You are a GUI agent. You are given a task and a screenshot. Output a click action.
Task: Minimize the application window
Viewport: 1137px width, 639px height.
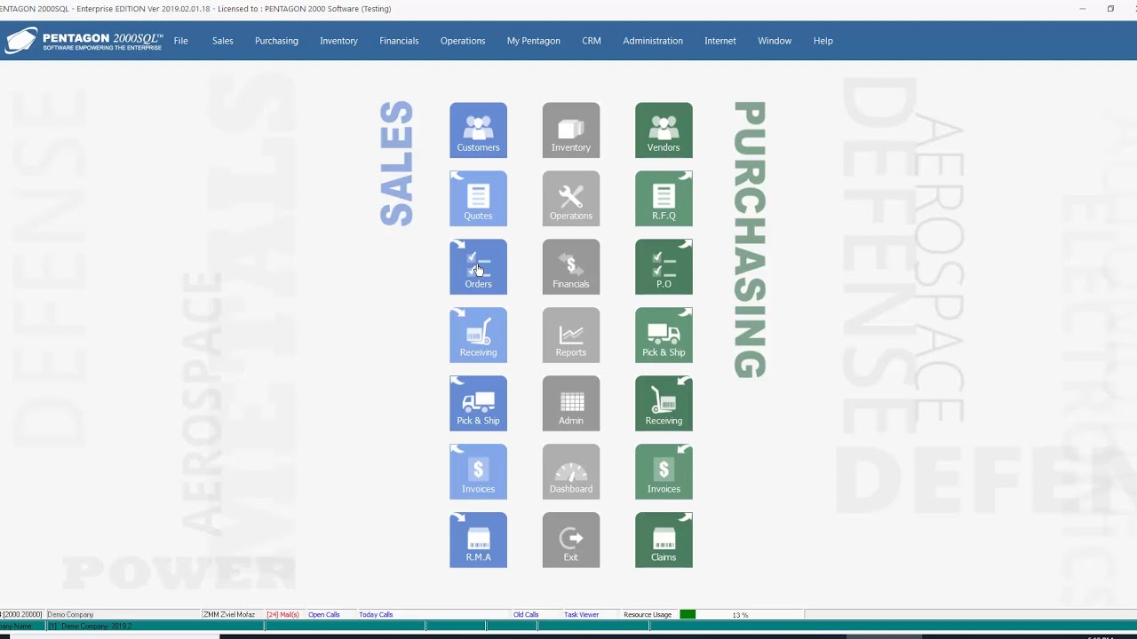1082,9
